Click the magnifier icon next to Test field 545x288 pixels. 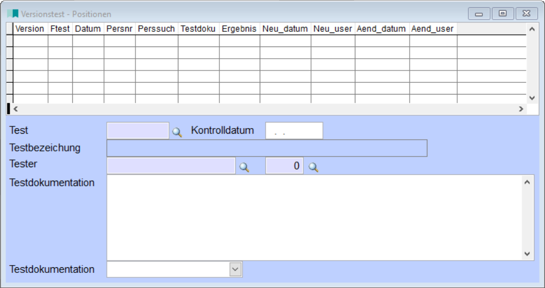point(177,132)
